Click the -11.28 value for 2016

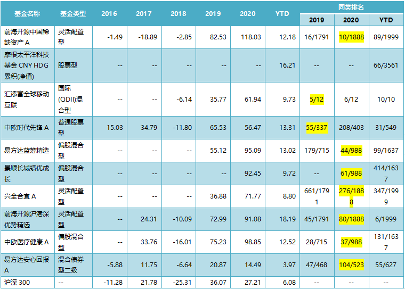(x=113, y=283)
